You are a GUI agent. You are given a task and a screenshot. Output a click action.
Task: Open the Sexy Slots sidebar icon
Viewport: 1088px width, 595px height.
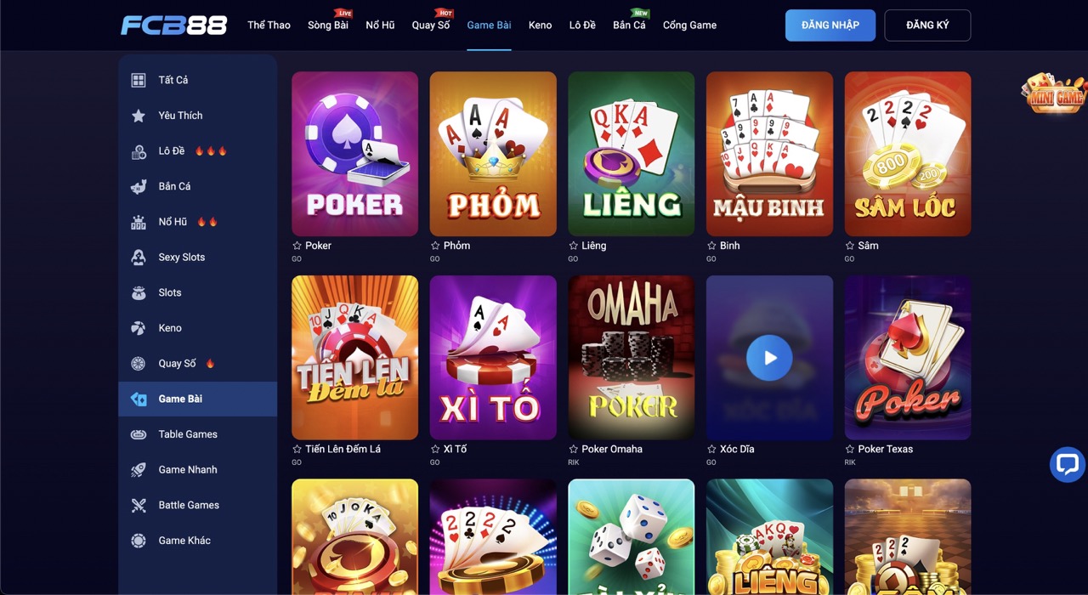pyautogui.click(x=139, y=258)
